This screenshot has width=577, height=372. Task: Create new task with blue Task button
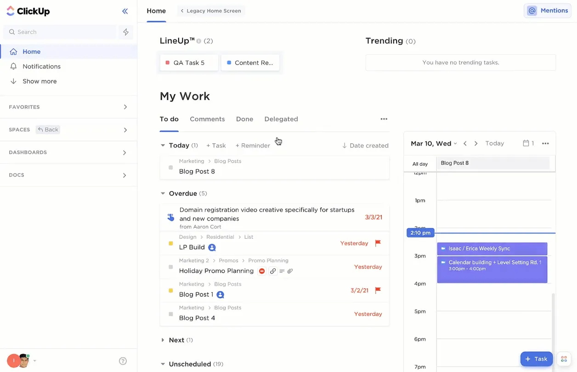pos(537,359)
